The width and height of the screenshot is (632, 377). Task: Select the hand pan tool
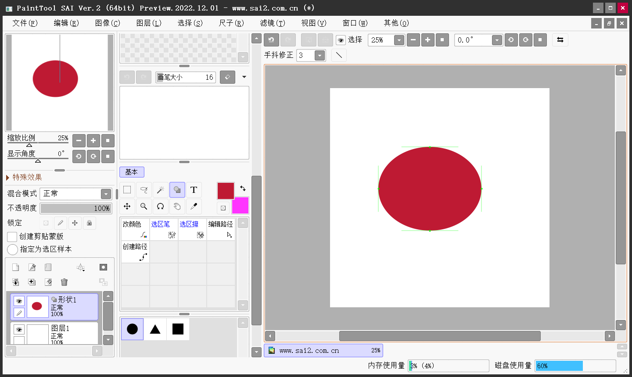pyautogui.click(x=177, y=206)
